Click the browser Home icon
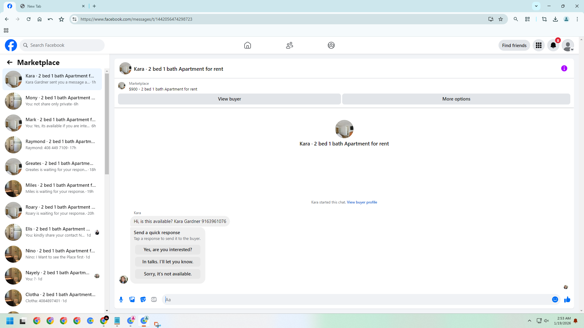 [40, 19]
